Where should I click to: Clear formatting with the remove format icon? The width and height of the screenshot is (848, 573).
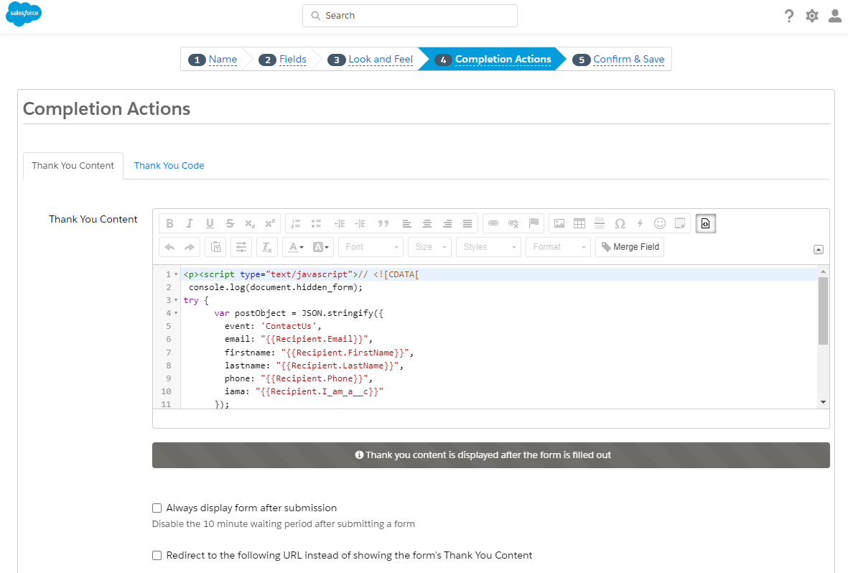[266, 247]
